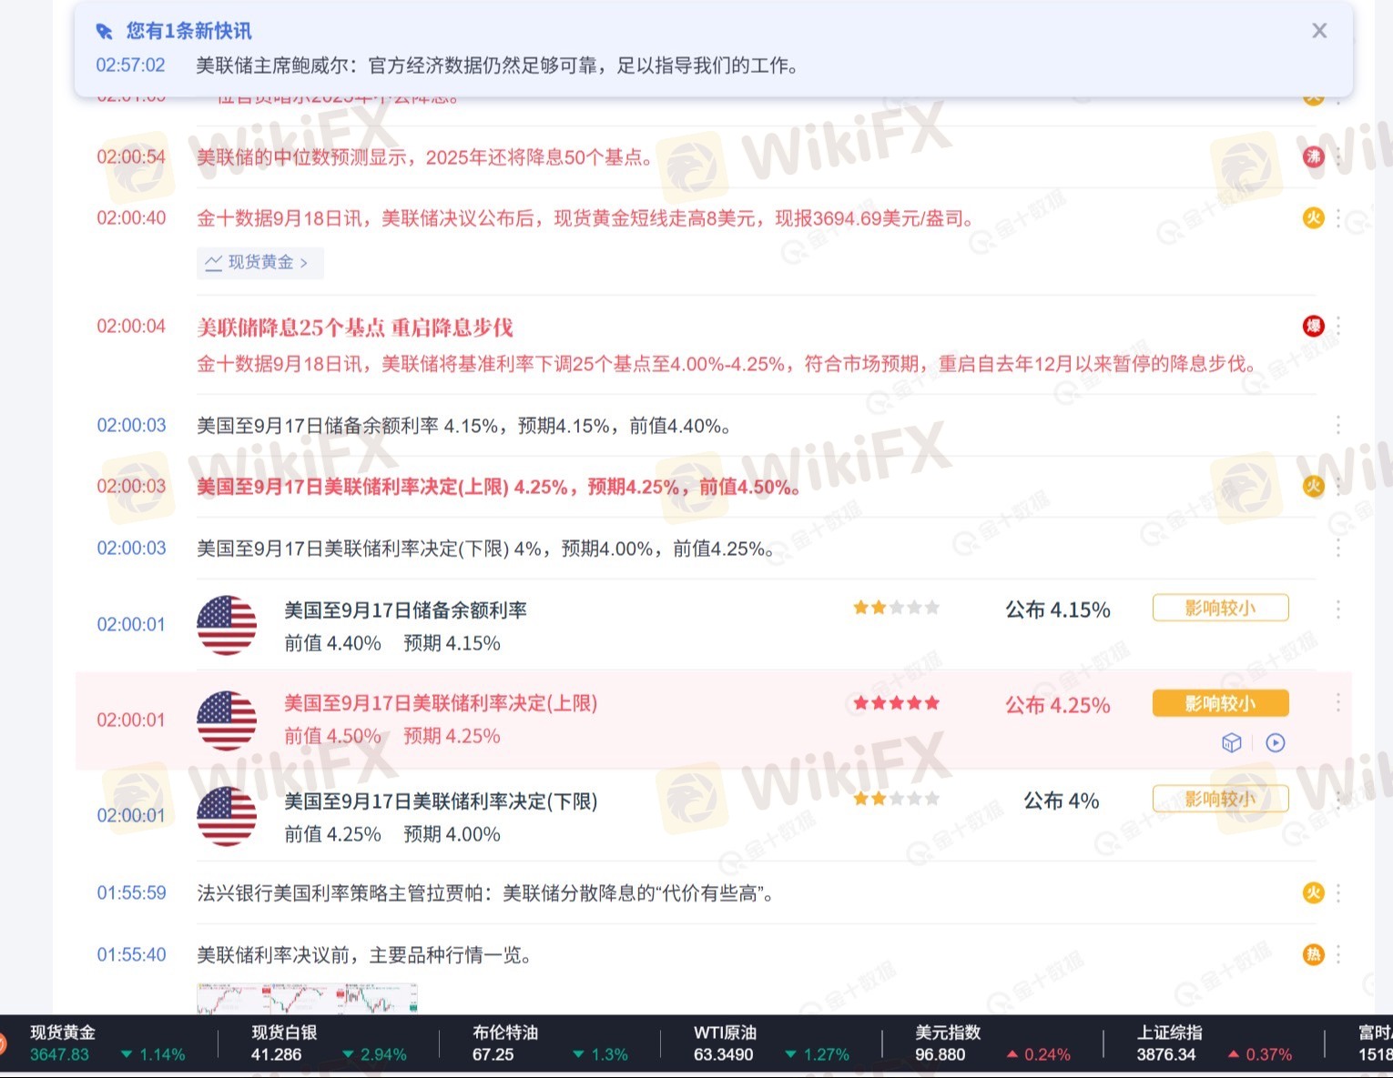Image resolution: width=1393 pixels, height=1078 pixels.
Task: Open the 现货黄金 chart link tag
Action: click(x=259, y=263)
